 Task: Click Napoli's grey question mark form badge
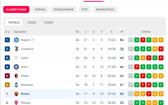[131, 40]
